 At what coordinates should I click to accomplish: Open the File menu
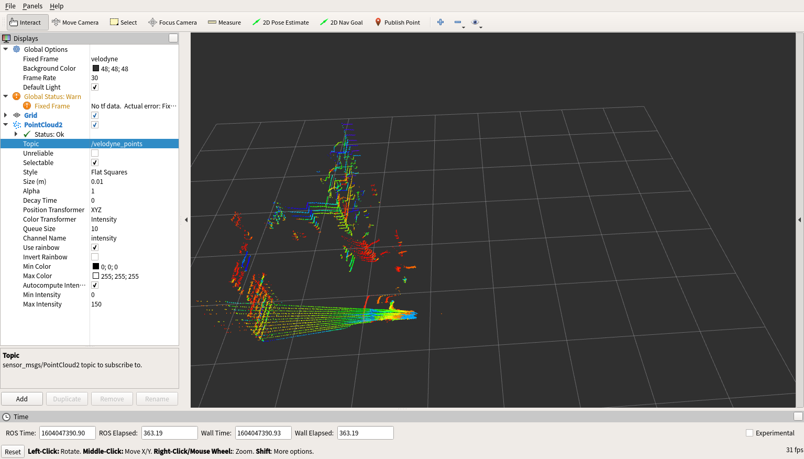point(10,6)
